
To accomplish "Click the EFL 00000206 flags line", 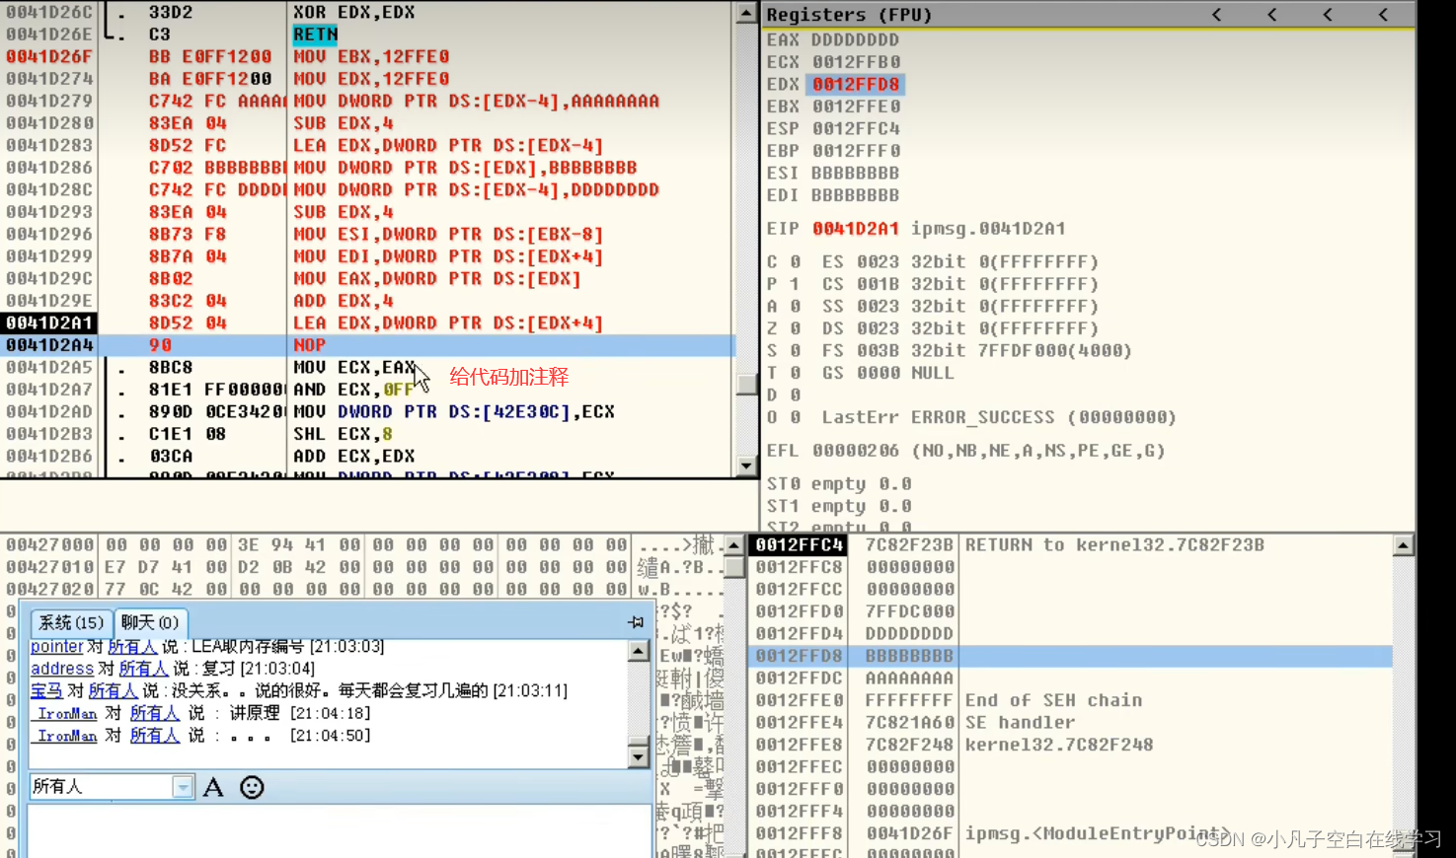I will [x=965, y=451].
